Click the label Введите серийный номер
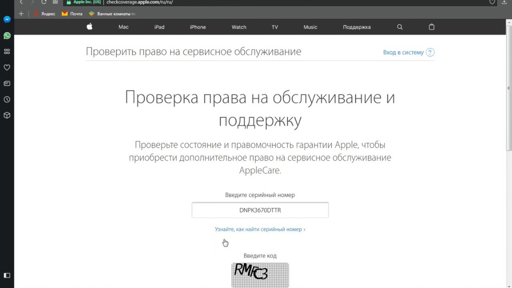512x288 pixels. tap(260, 195)
